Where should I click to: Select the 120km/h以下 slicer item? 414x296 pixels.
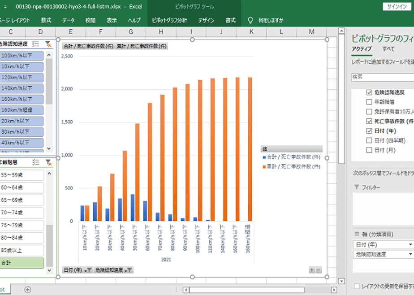[x=22, y=78]
